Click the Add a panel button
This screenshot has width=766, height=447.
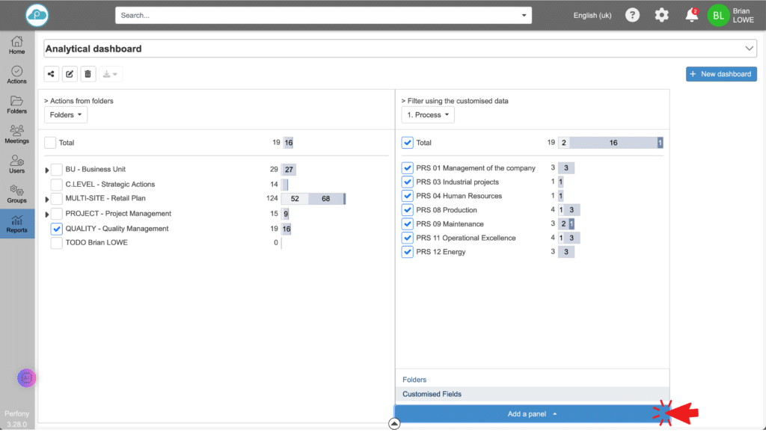click(x=532, y=414)
